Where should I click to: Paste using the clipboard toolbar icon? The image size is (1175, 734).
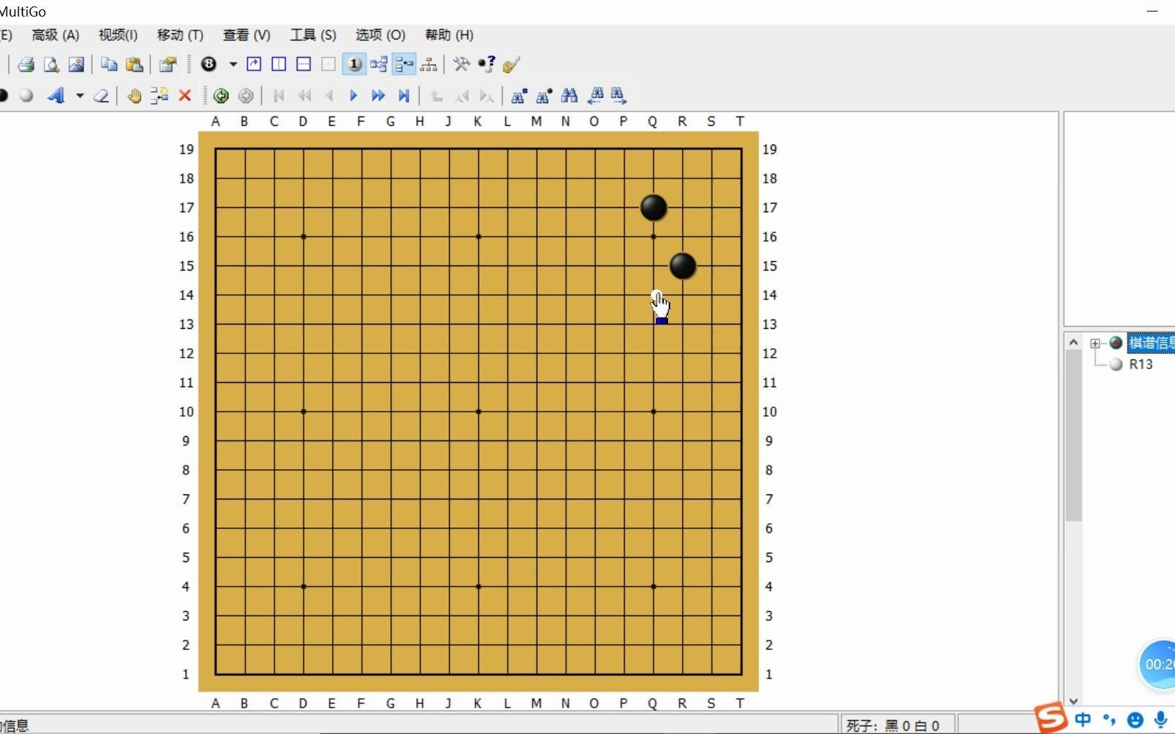point(134,65)
